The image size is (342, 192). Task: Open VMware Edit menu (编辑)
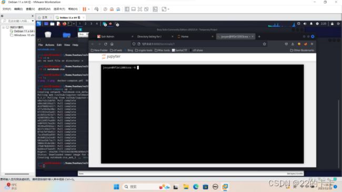pyautogui.click(x=18, y=9)
